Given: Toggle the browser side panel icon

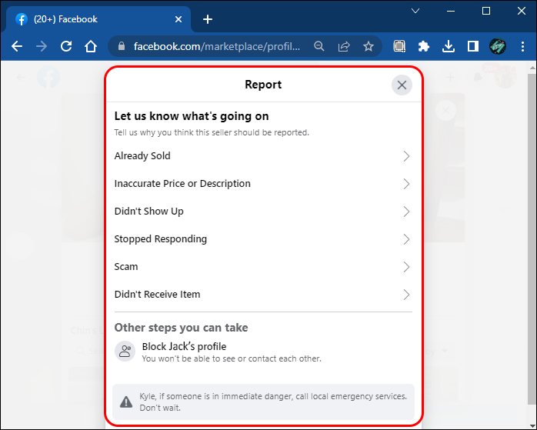Looking at the screenshot, I should [x=472, y=46].
